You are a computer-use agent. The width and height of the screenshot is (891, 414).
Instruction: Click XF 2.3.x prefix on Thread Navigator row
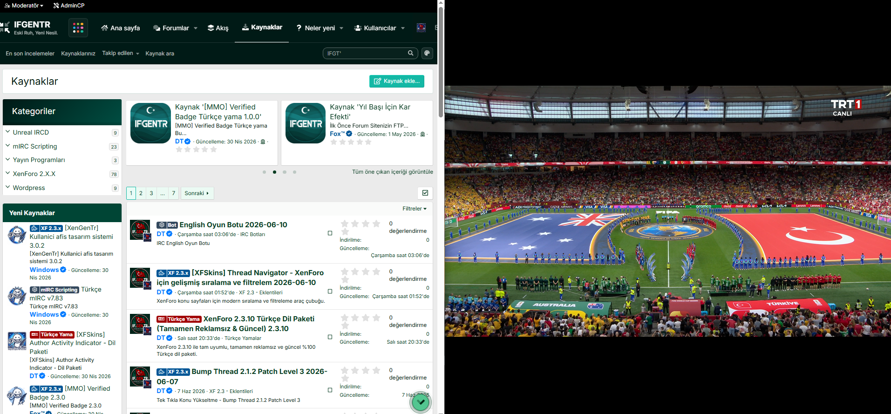pyautogui.click(x=173, y=273)
